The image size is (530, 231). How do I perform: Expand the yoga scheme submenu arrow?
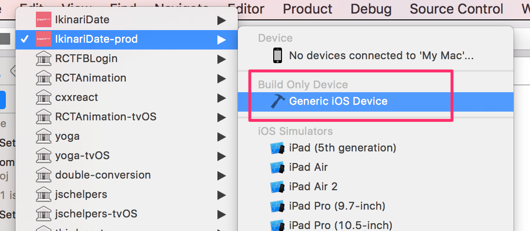[x=221, y=136]
